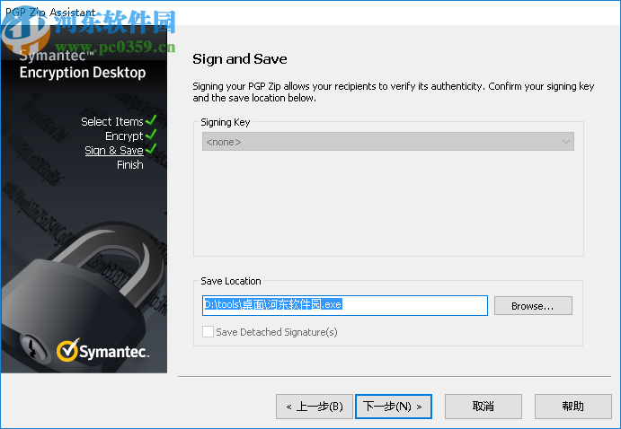Viewport: 621px width, 429px height.
Task: Go back with 上一步(B) button
Action: tap(314, 406)
